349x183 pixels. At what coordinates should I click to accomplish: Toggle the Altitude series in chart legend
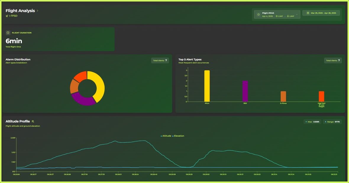[x=166, y=136]
